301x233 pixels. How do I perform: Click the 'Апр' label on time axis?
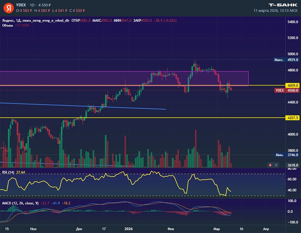tap(266, 229)
